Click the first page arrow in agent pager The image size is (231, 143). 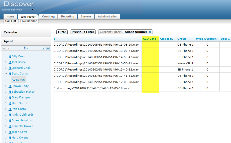pos(4,48)
